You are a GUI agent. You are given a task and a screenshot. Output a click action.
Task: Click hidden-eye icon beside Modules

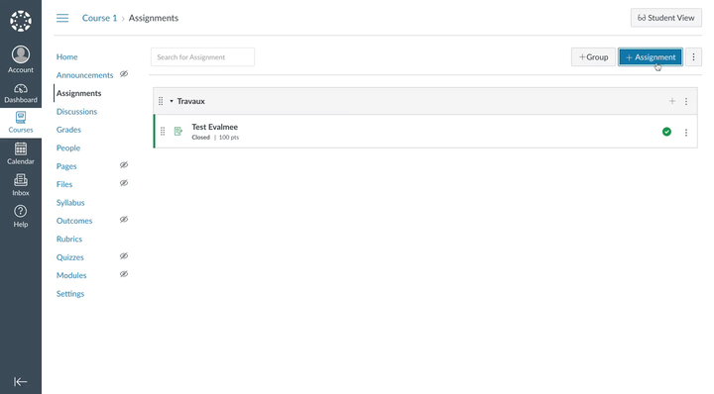click(124, 274)
